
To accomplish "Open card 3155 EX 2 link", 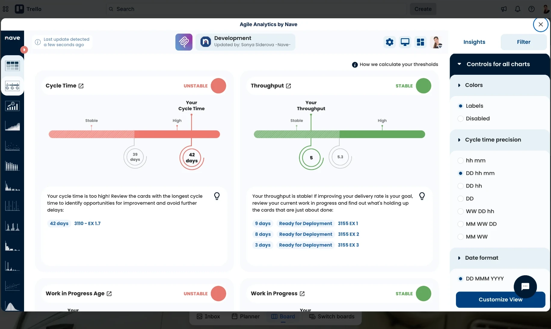I will (348, 234).
